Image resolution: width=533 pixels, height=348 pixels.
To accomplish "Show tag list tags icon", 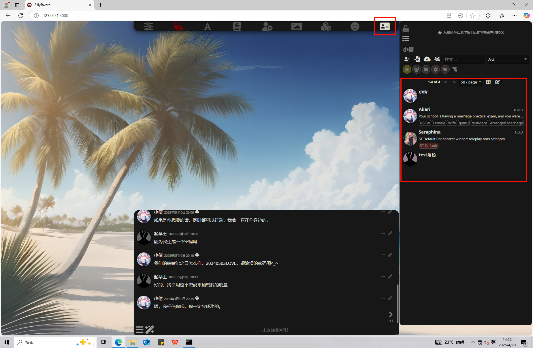I will click(x=445, y=69).
